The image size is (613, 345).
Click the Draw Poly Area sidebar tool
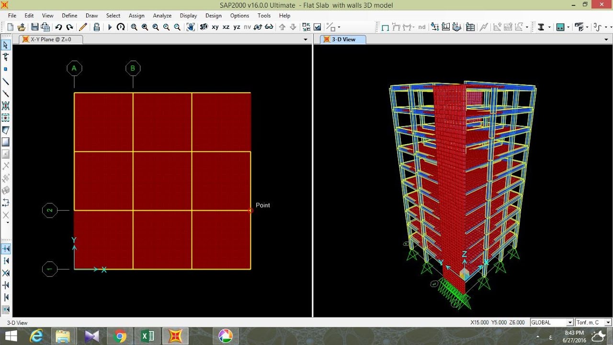[6, 130]
